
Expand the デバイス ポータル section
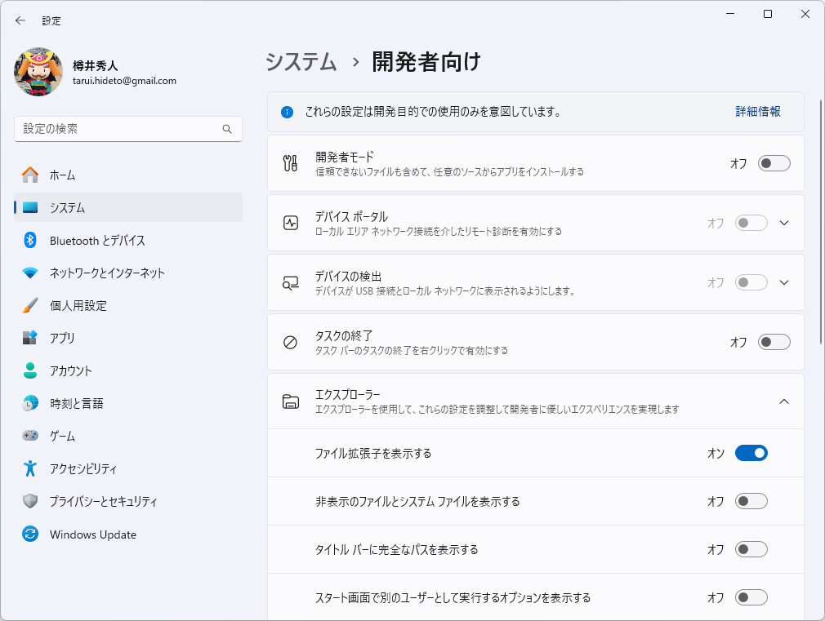coord(783,223)
